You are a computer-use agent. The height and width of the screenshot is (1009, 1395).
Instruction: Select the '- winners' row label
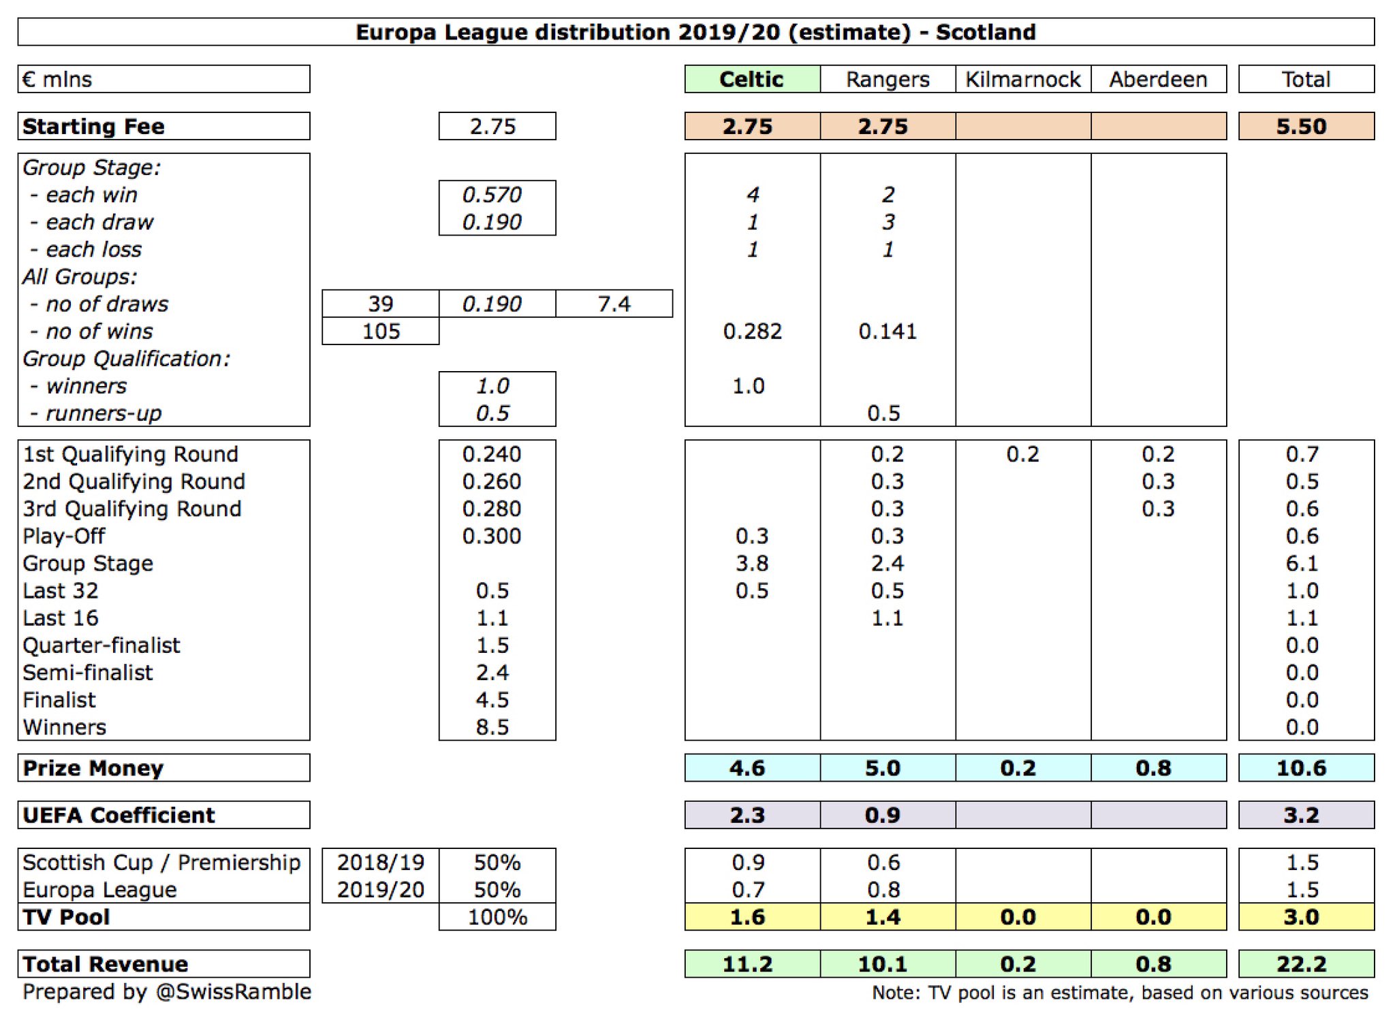78,386
